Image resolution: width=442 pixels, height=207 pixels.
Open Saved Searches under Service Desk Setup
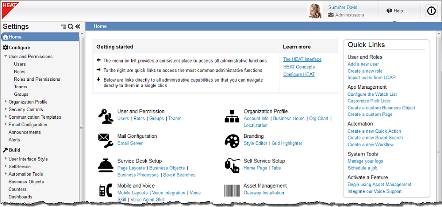[x=179, y=174]
